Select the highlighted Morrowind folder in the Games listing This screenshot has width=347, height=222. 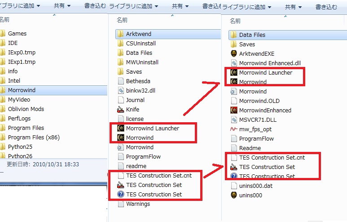point(53,90)
